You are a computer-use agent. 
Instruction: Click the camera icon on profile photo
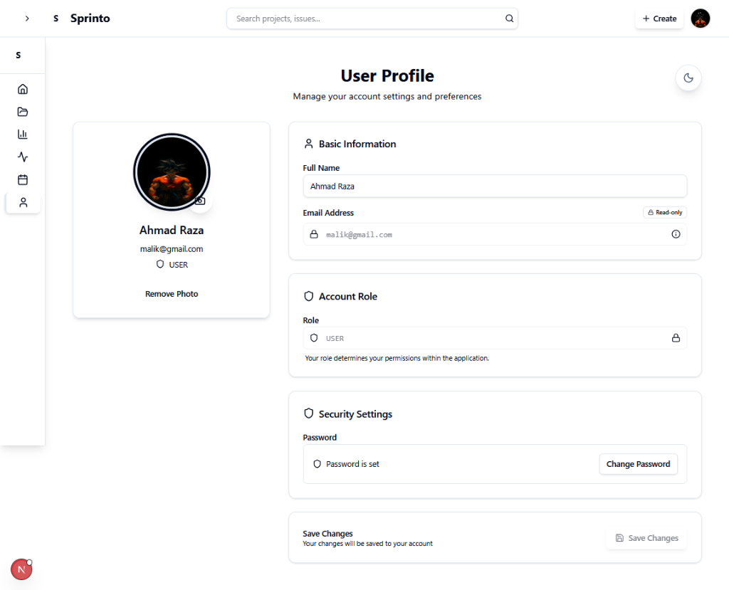pyautogui.click(x=200, y=201)
